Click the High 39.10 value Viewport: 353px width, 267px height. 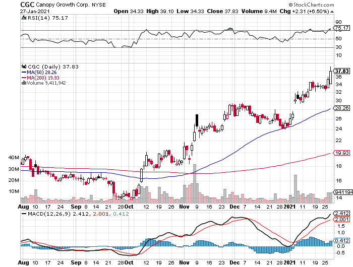(160, 11)
